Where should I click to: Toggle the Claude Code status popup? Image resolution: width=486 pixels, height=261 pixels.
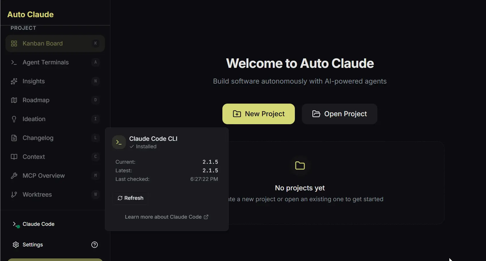(38, 224)
